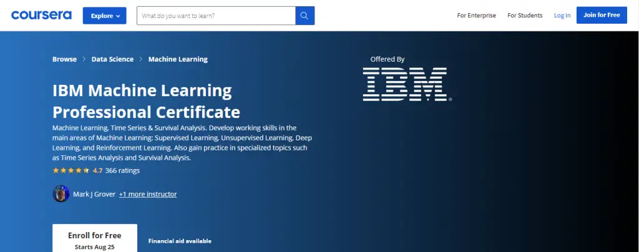
Task: Open the For Students page
Action: click(x=524, y=16)
